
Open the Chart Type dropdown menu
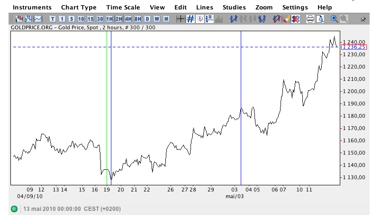79,8
